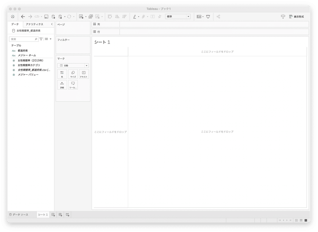Click the 詳細 detail marks button
This screenshot has width=318, height=232.
(62, 85)
